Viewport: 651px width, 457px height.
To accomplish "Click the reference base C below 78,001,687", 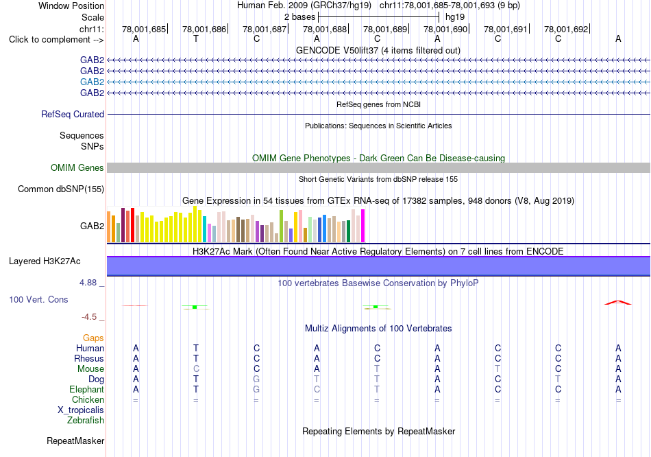I will [256, 38].
